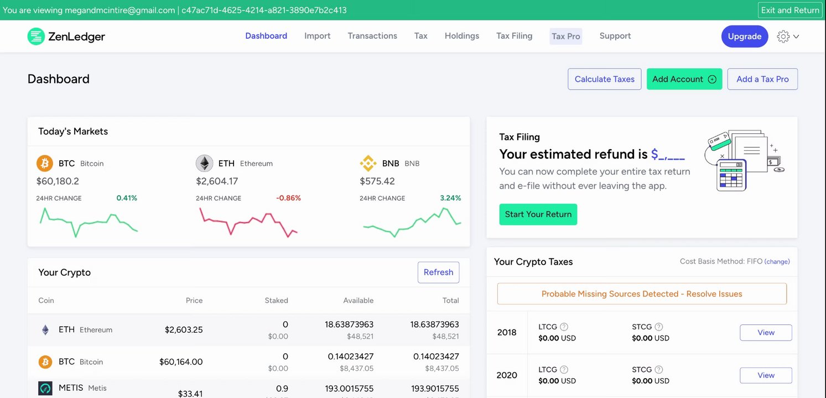Image resolution: width=826 pixels, height=398 pixels.
Task: Click the Bitcoin icon in Today's Markets
Action: point(44,164)
